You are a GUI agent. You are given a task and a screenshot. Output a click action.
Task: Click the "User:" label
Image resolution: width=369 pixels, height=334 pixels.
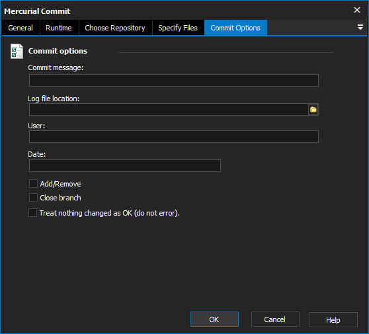pos(36,126)
